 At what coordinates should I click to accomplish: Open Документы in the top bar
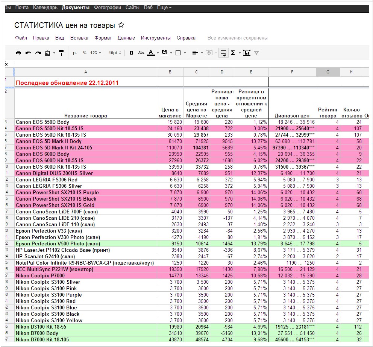[76, 8]
